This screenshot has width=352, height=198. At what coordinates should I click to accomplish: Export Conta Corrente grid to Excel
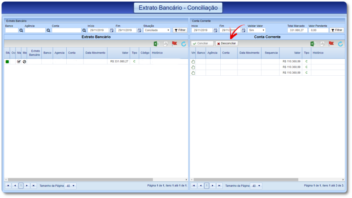tap(313, 44)
